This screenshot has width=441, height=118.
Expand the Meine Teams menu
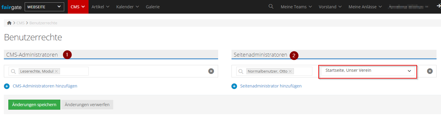click(x=296, y=7)
